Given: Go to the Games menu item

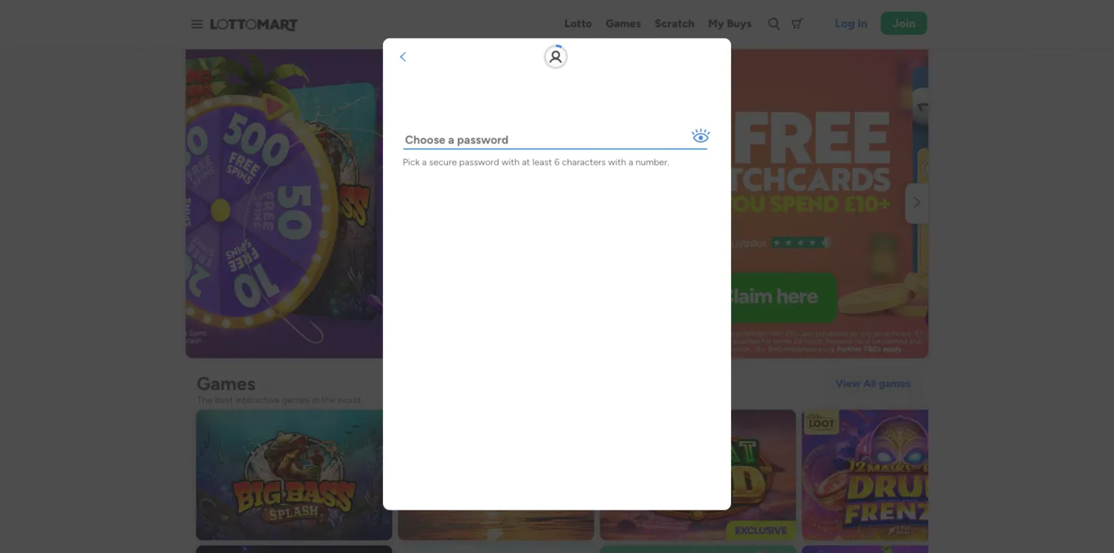Looking at the screenshot, I should tap(623, 24).
